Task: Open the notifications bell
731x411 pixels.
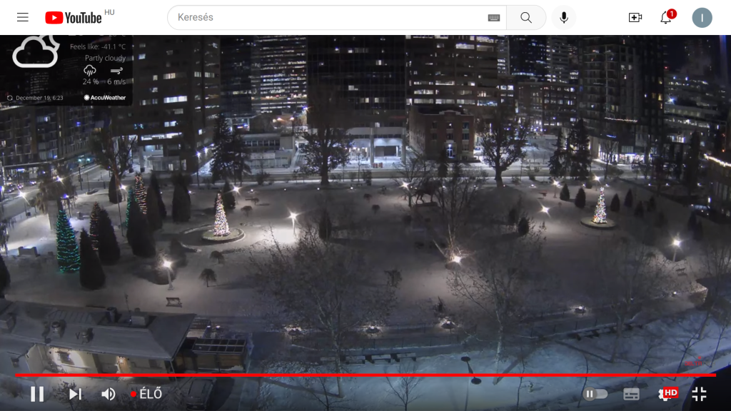Action: 666,17
